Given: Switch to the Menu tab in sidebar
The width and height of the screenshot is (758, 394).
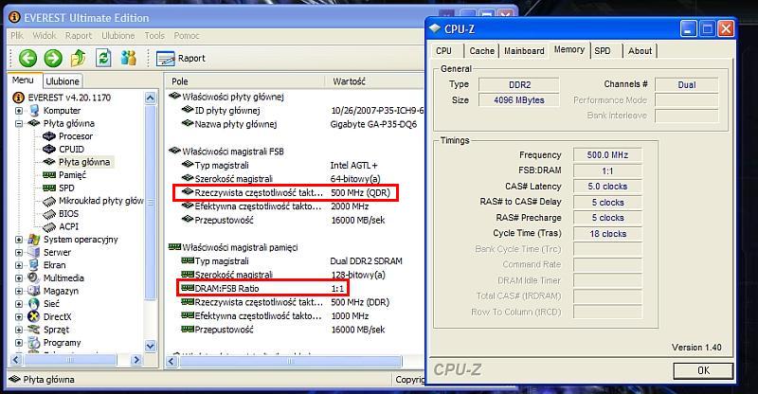Looking at the screenshot, I should click(23, 81).
